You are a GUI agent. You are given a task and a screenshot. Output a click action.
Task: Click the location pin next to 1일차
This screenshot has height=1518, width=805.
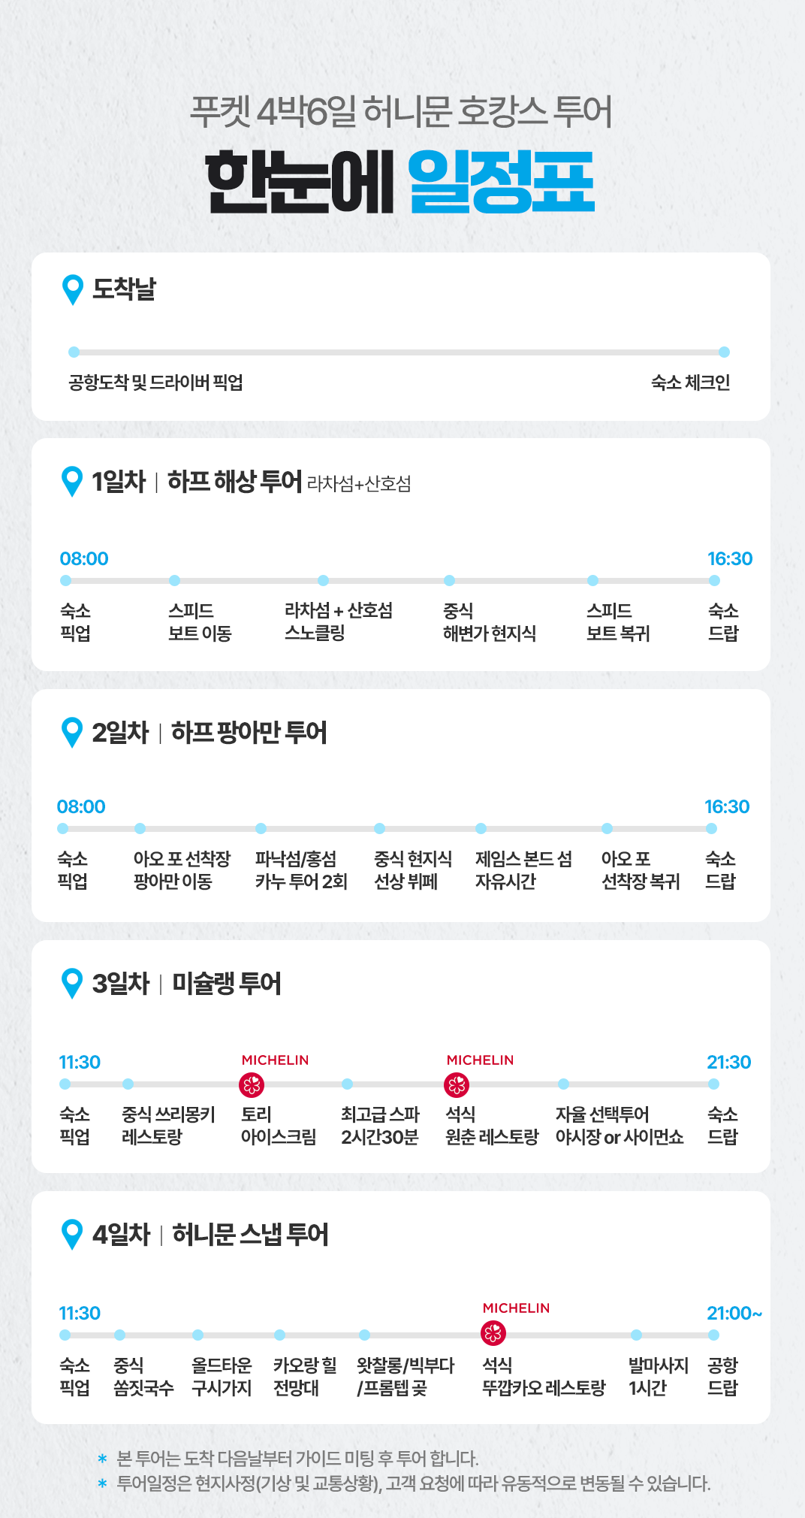(72, 481)
